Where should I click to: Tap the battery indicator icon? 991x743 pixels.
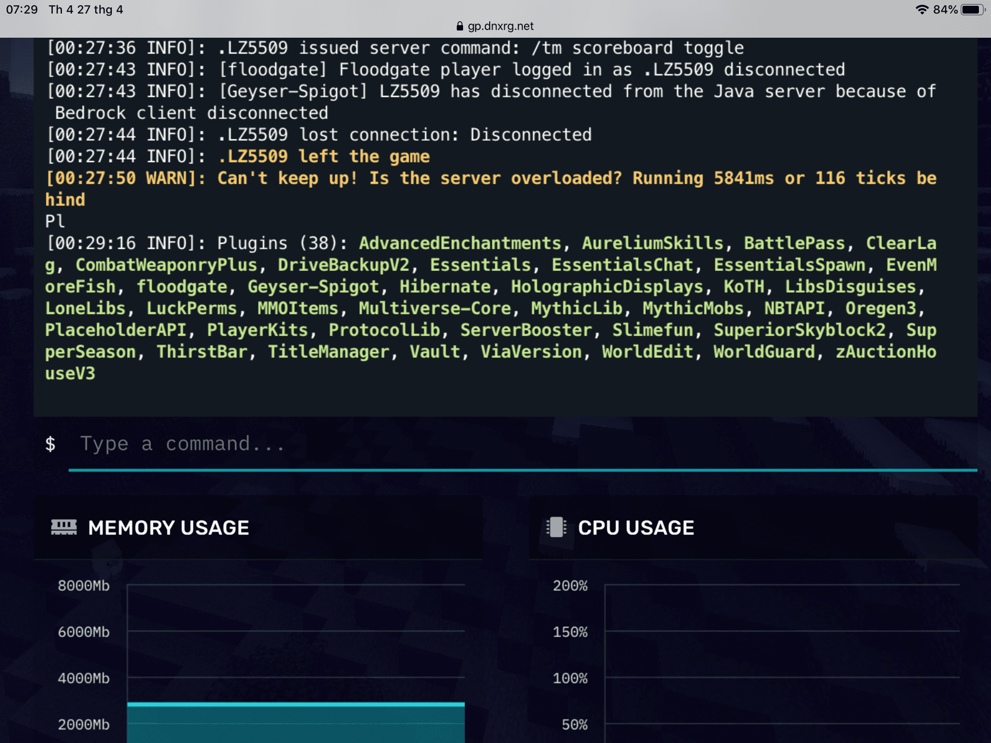coord(973,10)
